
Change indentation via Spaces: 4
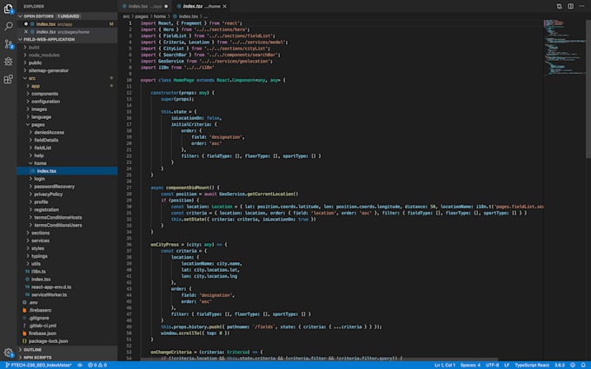pyautogui.click(x=470, y=366)
